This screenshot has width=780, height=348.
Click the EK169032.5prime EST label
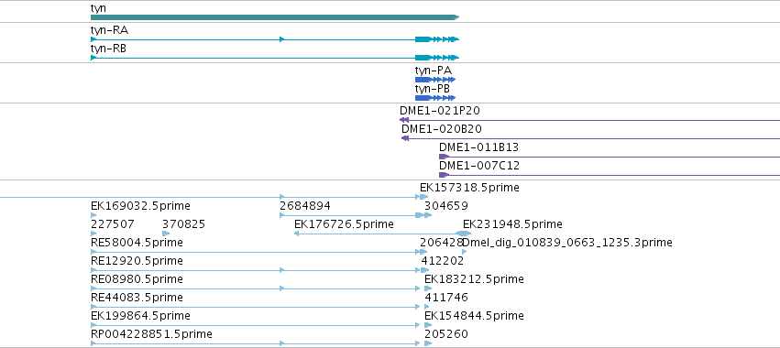pyautogui.click(x=140, y=206)
